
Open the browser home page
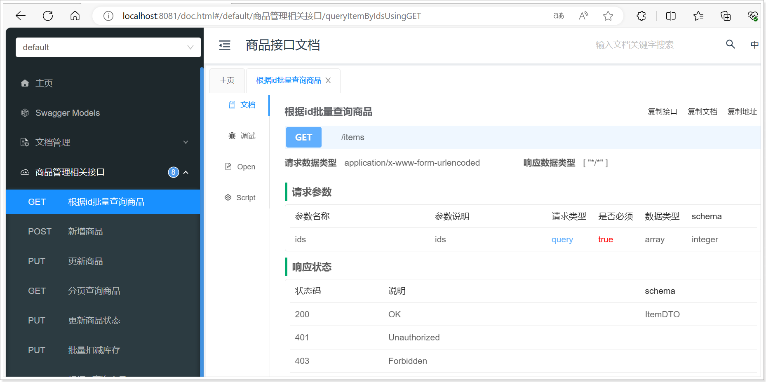tap(75, 16)
